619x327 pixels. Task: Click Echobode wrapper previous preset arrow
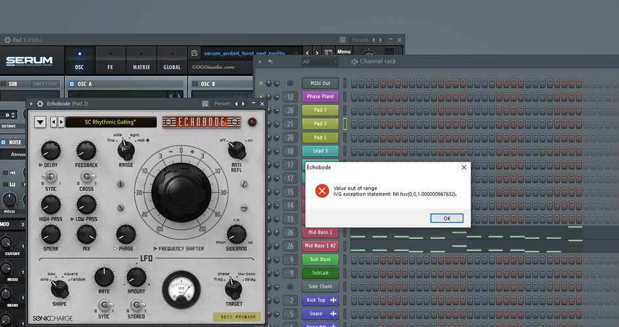236,103
